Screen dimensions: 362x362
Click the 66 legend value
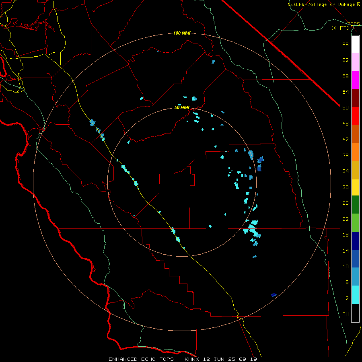[x=346, y=44]
